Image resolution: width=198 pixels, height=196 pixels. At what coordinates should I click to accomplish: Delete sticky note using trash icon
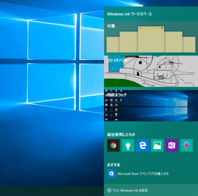[x=162, y=28]
